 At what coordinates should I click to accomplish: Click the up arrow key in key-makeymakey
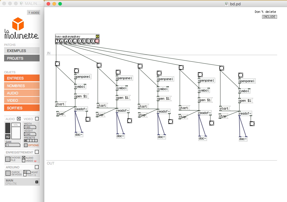[57, 41]
